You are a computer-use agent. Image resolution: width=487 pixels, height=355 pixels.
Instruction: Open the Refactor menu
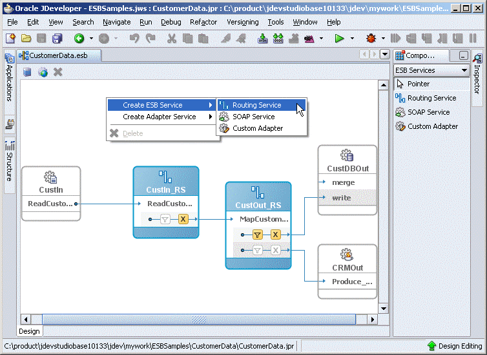pyautogui.click(x=203, y=23)
